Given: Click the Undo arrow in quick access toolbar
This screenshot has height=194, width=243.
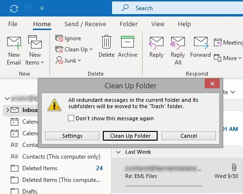Looking at the screenshot, I should point(28,8).
